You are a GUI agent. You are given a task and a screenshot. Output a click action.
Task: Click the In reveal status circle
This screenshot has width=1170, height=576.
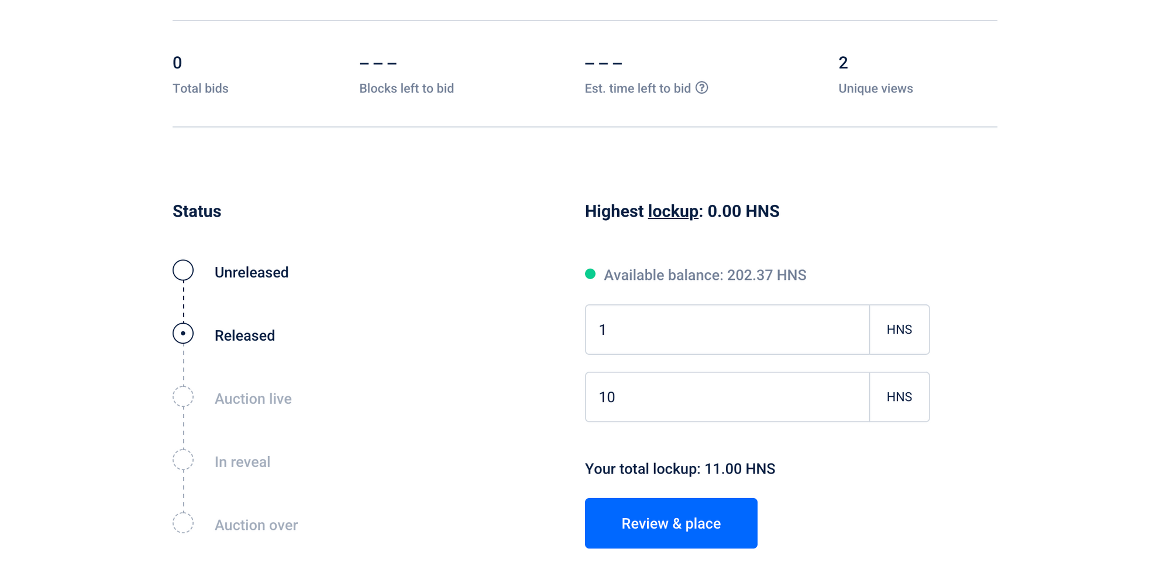pos(184,460)
